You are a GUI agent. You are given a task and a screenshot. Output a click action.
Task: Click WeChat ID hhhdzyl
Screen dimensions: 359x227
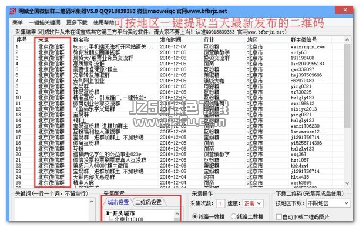click(300, 166)
